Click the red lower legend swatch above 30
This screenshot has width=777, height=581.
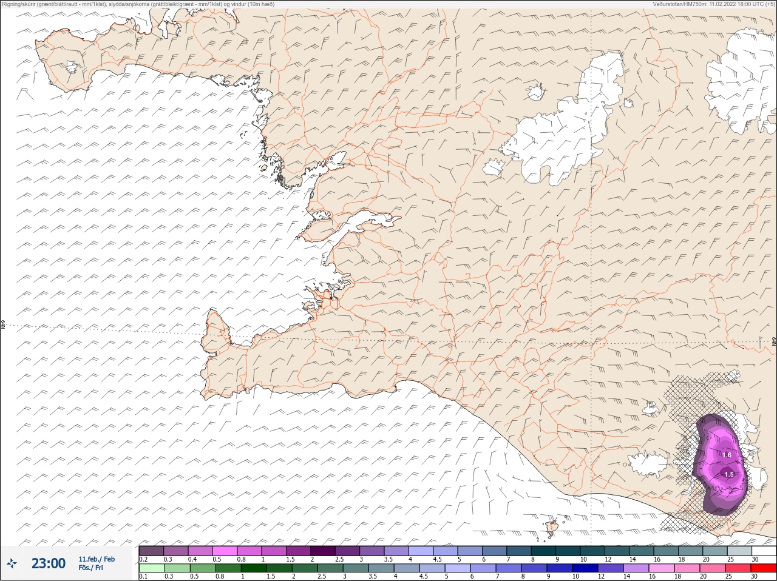[764, 568]
